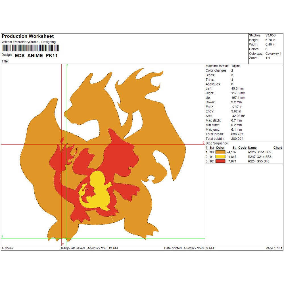The image size is (284, 284).
Task: Click the red Charmeleon silhouette's head
Action: pos(119,148)
